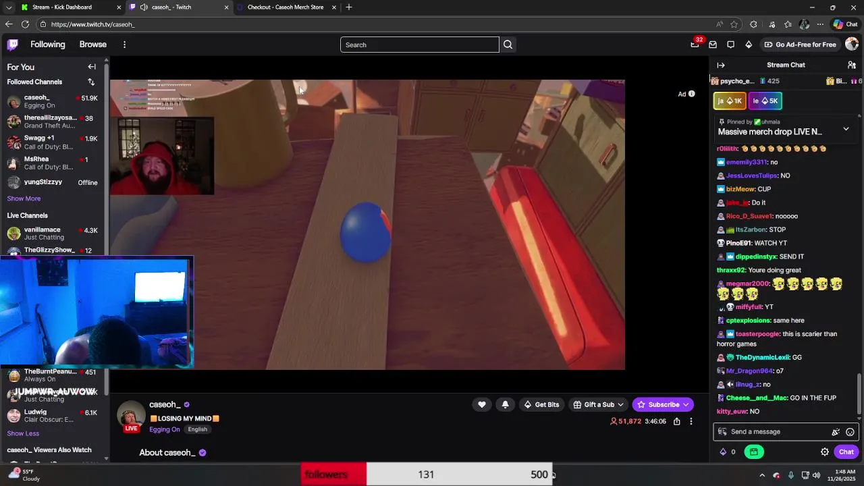Viewport: 864px width, 486px height.
Task: Open Ludwig channel in sidebar
Action: [x=54, y=416]
